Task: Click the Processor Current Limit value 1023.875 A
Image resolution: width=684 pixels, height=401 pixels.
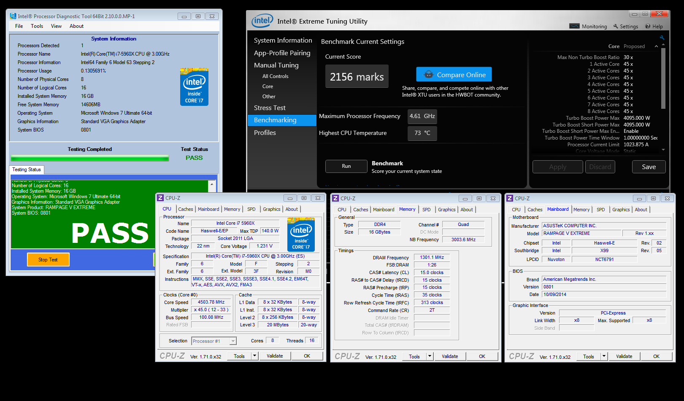Action: tap(636, 144)
